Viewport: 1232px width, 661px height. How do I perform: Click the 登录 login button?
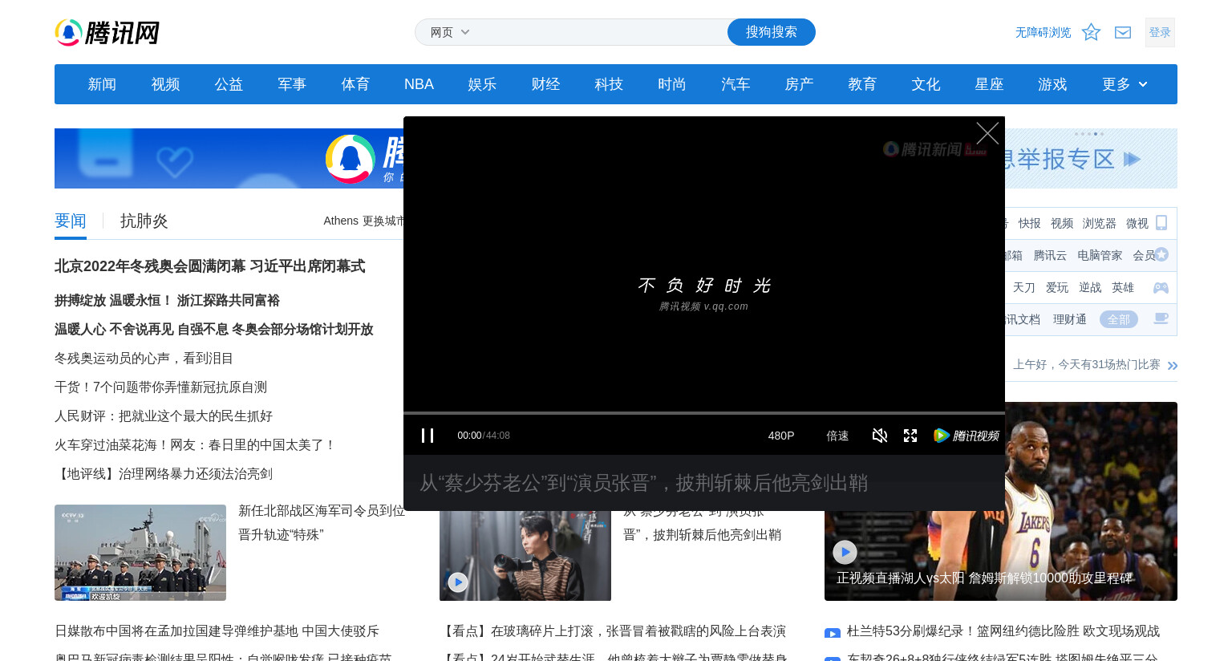[x=1160, y=32]
